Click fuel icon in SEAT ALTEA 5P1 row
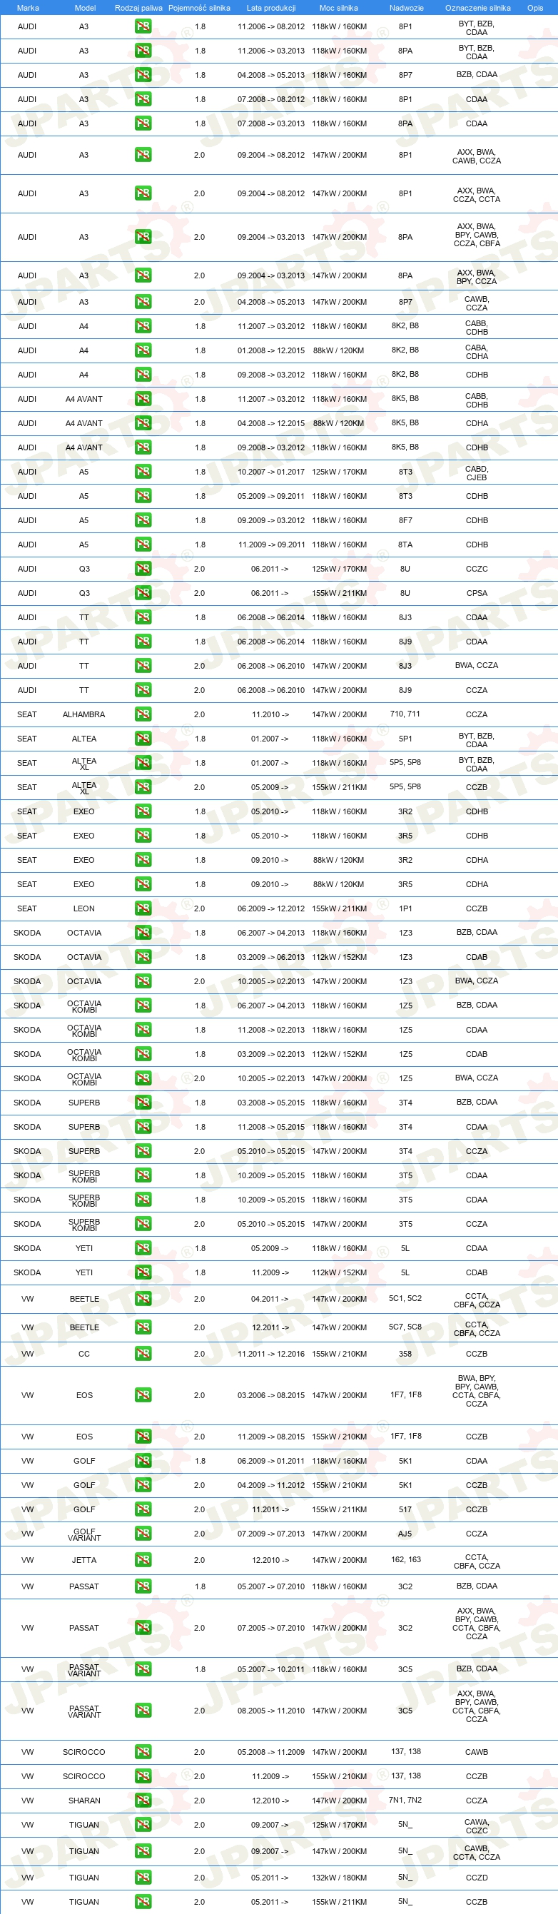This screenshot has height=1914, width=558. [143, 739]
